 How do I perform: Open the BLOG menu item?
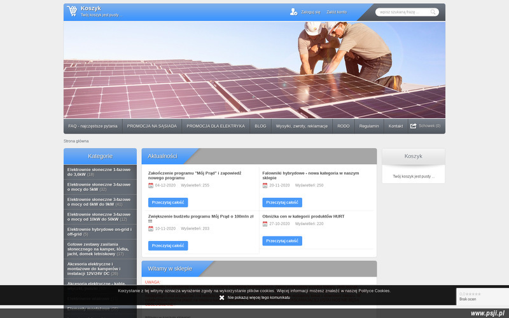[x=260, y=126]
